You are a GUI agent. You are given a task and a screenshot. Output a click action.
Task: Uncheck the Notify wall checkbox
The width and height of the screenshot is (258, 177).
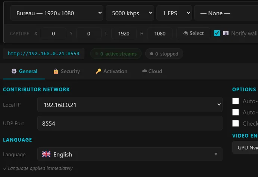tap(217, 33)
